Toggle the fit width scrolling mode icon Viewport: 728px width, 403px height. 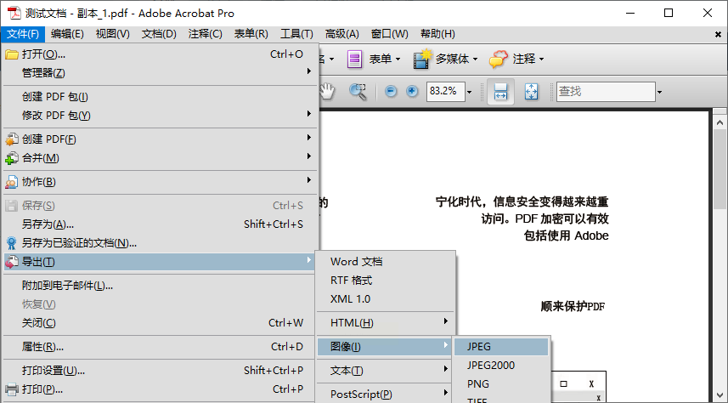point(500,92)
